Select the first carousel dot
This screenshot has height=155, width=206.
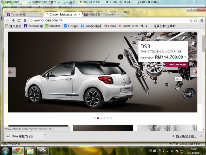click(95, 118)
